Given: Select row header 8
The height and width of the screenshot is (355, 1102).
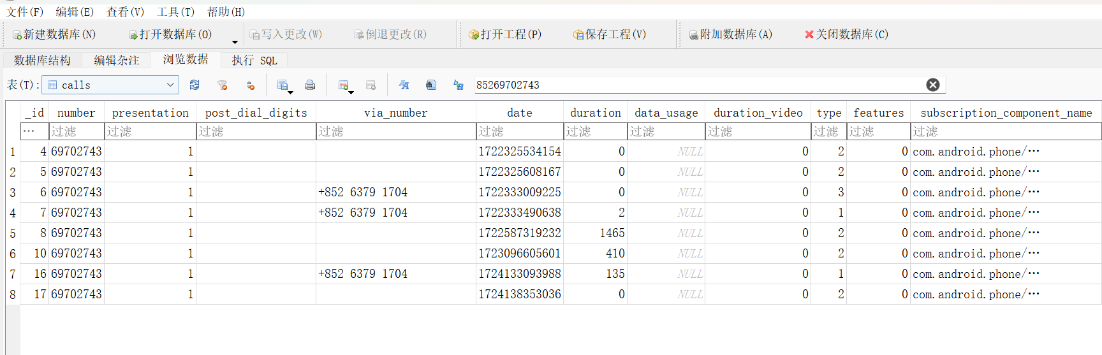Looking at the screenshot, I should point(13,294).
